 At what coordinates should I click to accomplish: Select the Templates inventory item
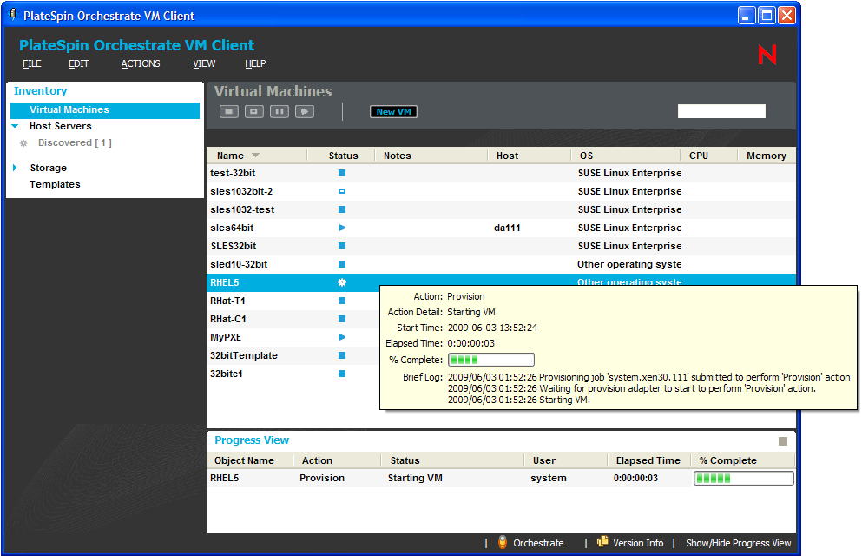(x=55, y=184)
